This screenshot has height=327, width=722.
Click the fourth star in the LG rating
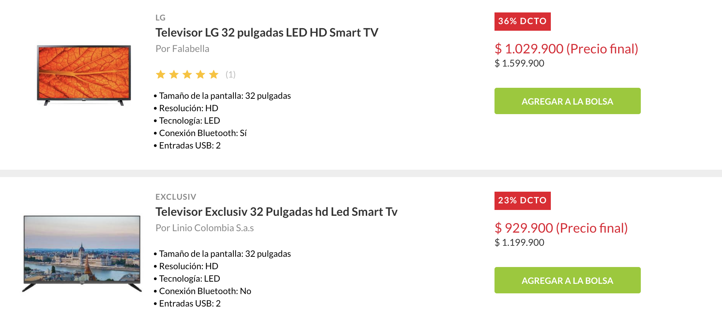point(200,75)
